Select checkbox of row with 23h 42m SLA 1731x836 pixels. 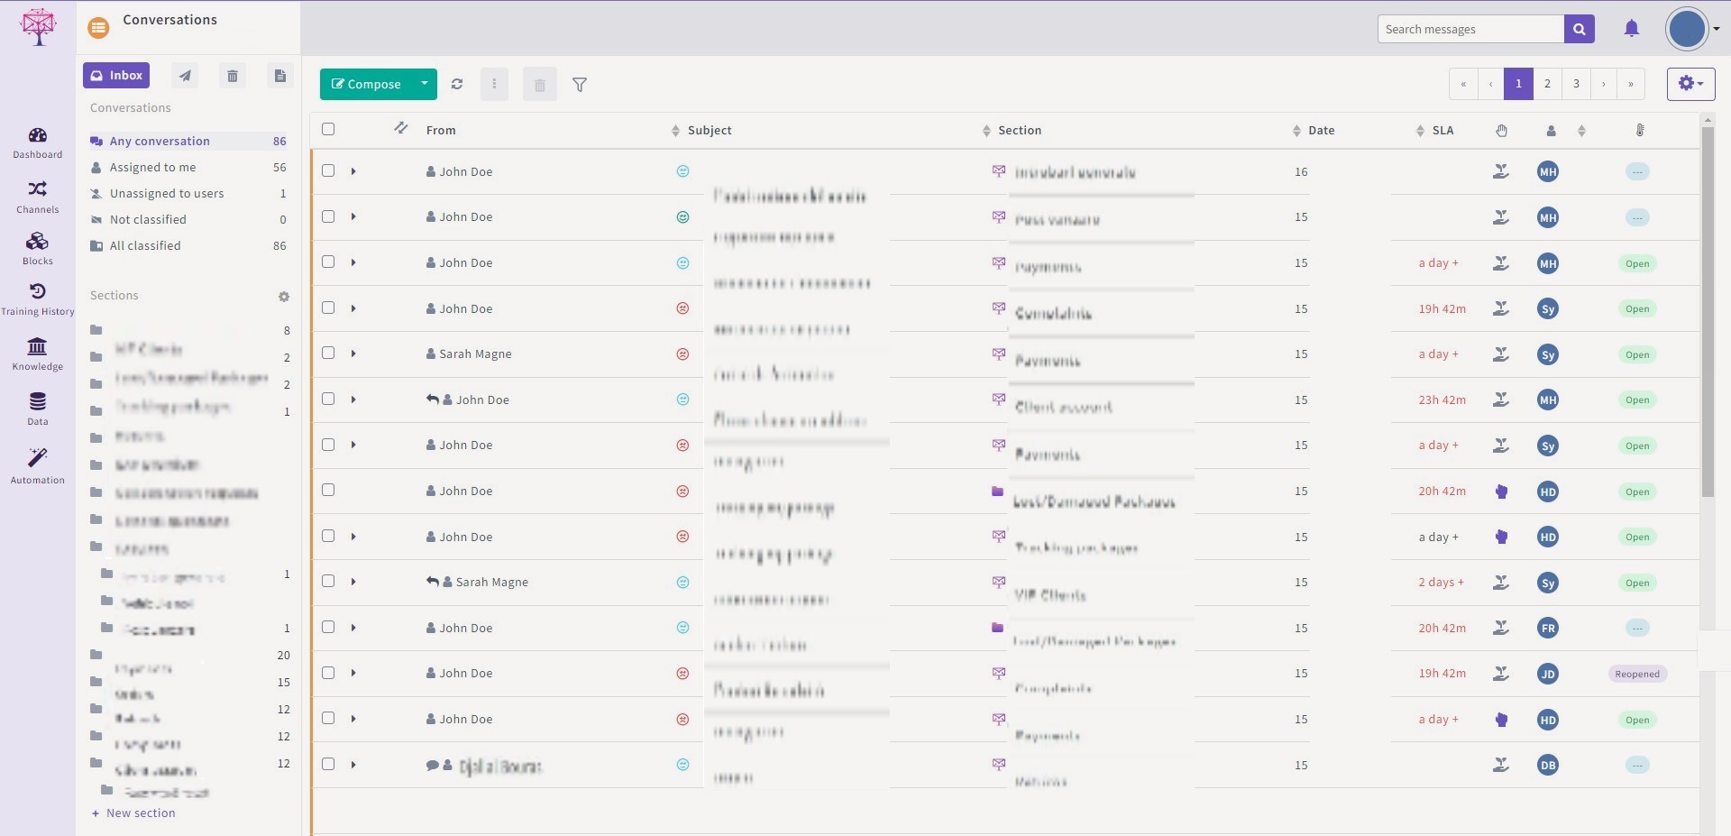coord(328,399)
